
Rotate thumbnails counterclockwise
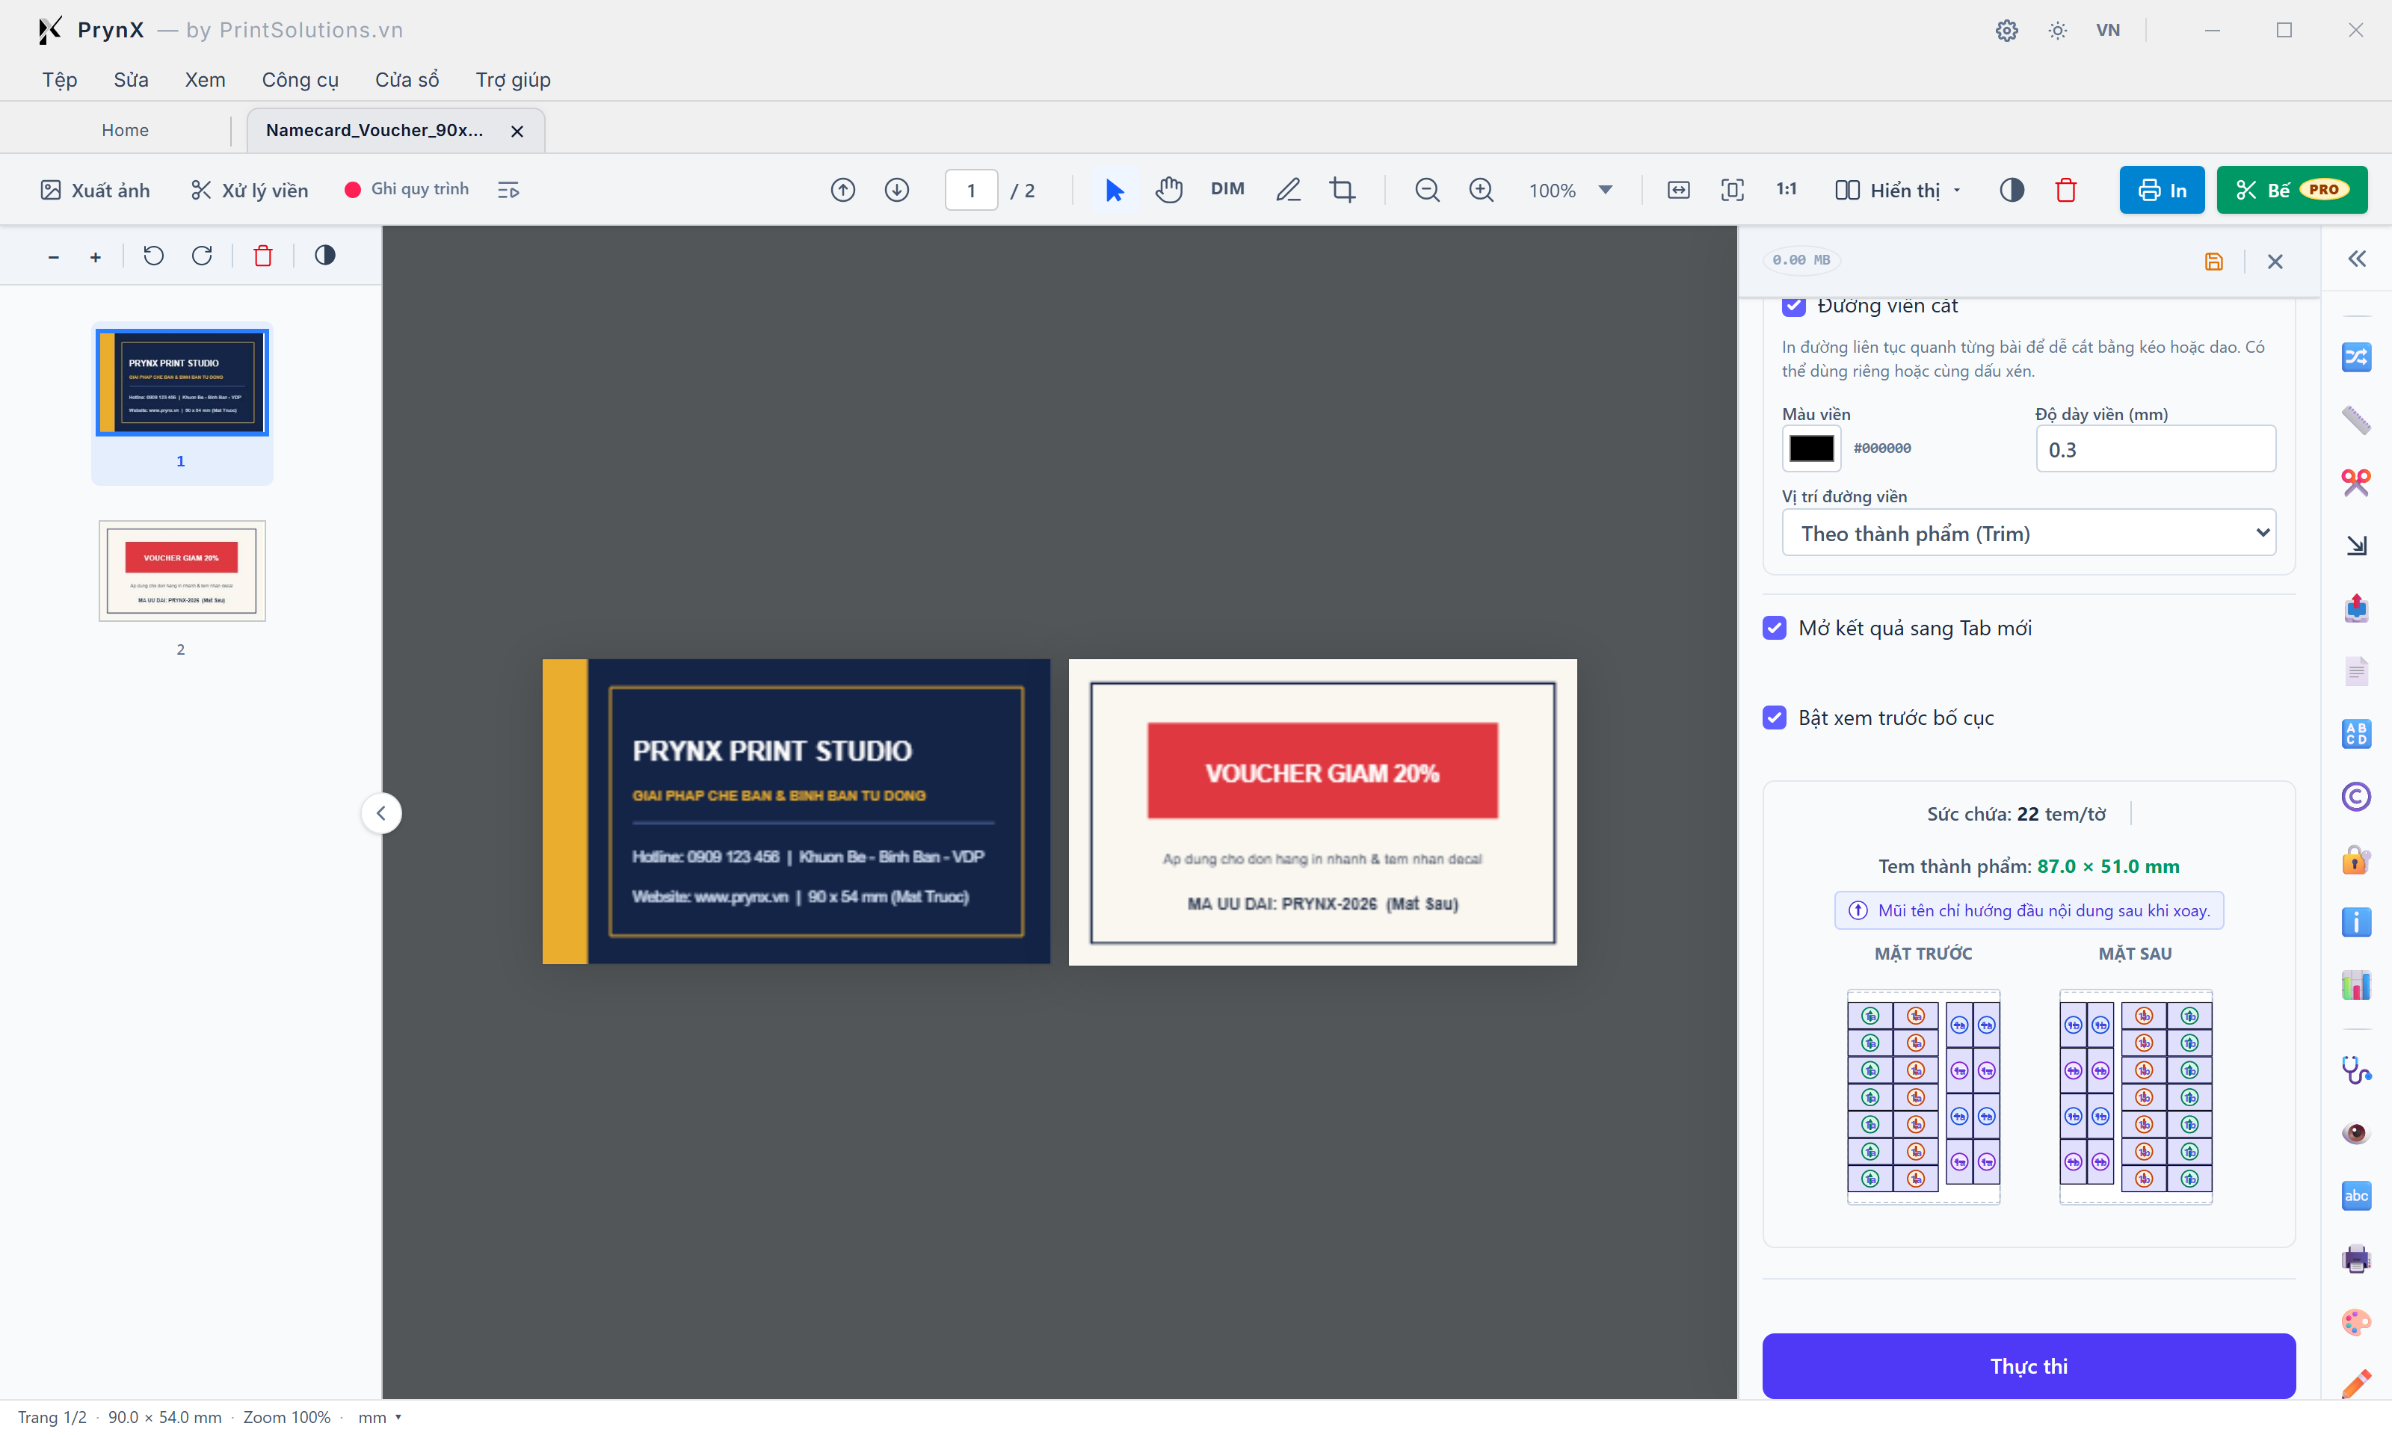coord(154,256)
